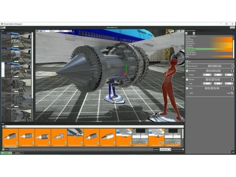Toggle the Set Scale section checkbox
Image resolution: width=236 pixels, height=177 pixels.
(x=187, y=79)
